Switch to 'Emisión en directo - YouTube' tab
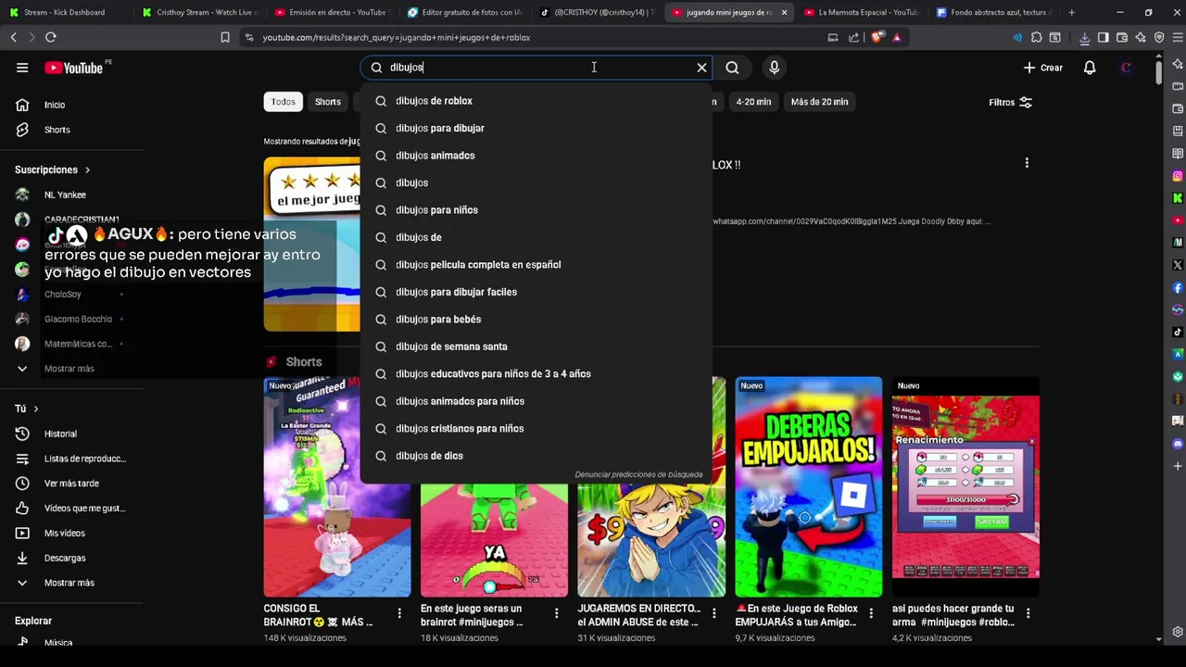 tap(334, 13)
